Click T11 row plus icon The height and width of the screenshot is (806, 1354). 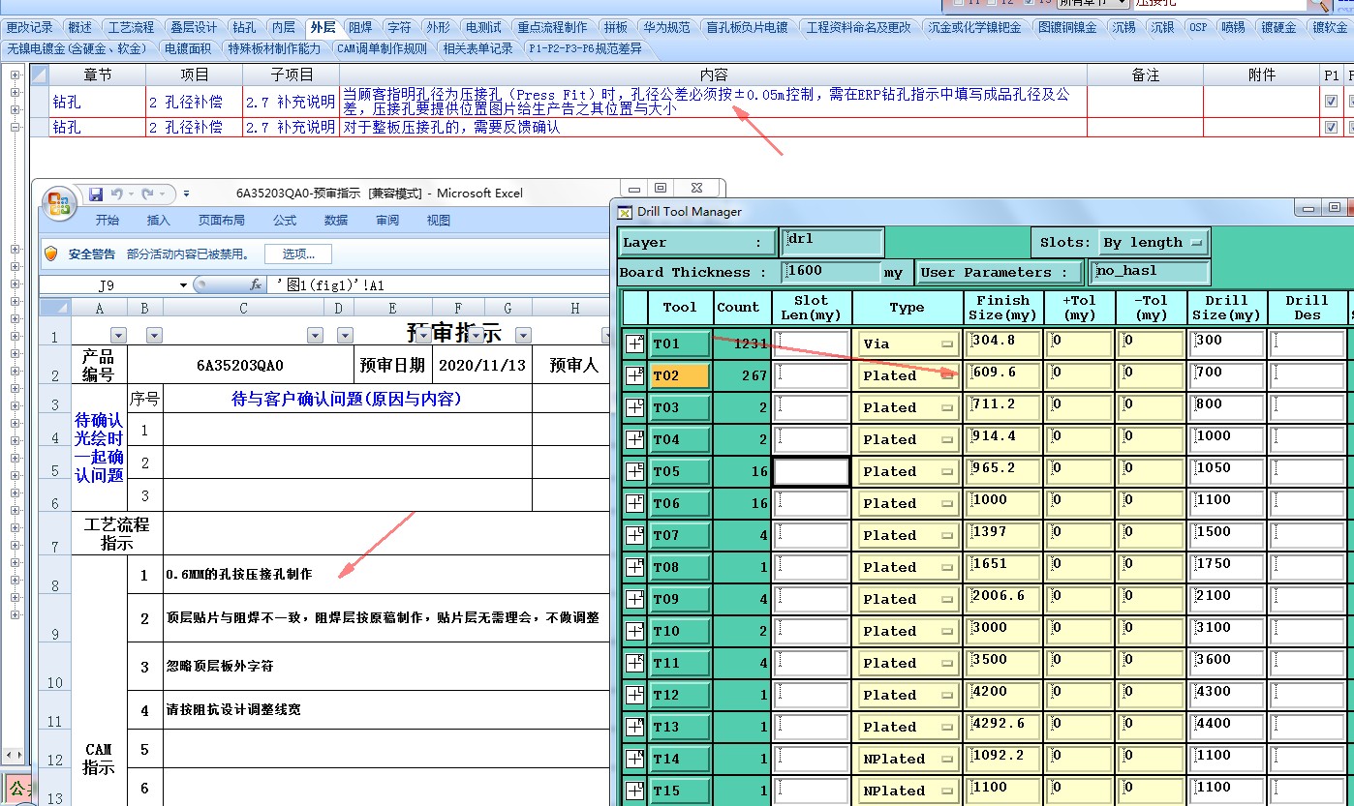tap(634, 663)
